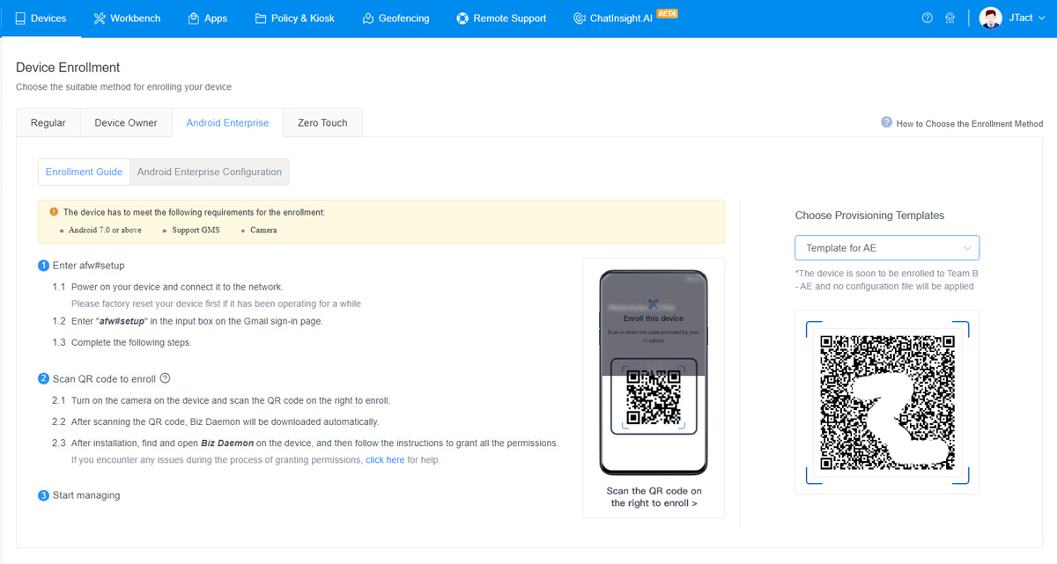Screen dimensions: 1057x564
Task: Open Policy & Kiosk section
Action: (x=294, y=18)
